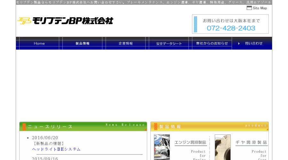Select the 企業情報 navigation item

point(126,43)
